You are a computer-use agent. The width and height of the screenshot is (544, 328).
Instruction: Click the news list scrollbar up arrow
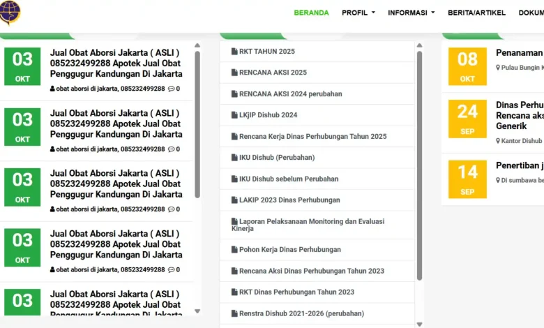click(x=197, y=45)
